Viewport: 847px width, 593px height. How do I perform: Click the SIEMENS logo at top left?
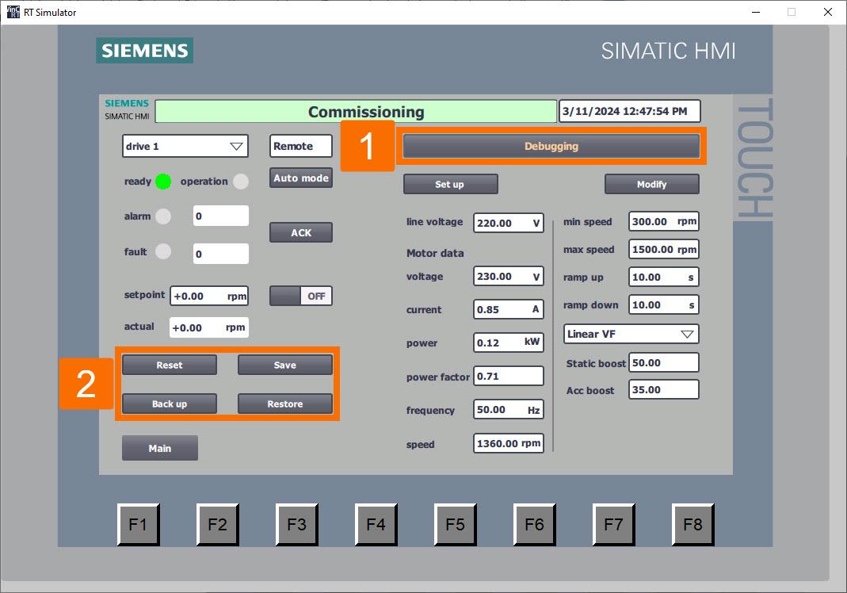click(x=144, y=50)
